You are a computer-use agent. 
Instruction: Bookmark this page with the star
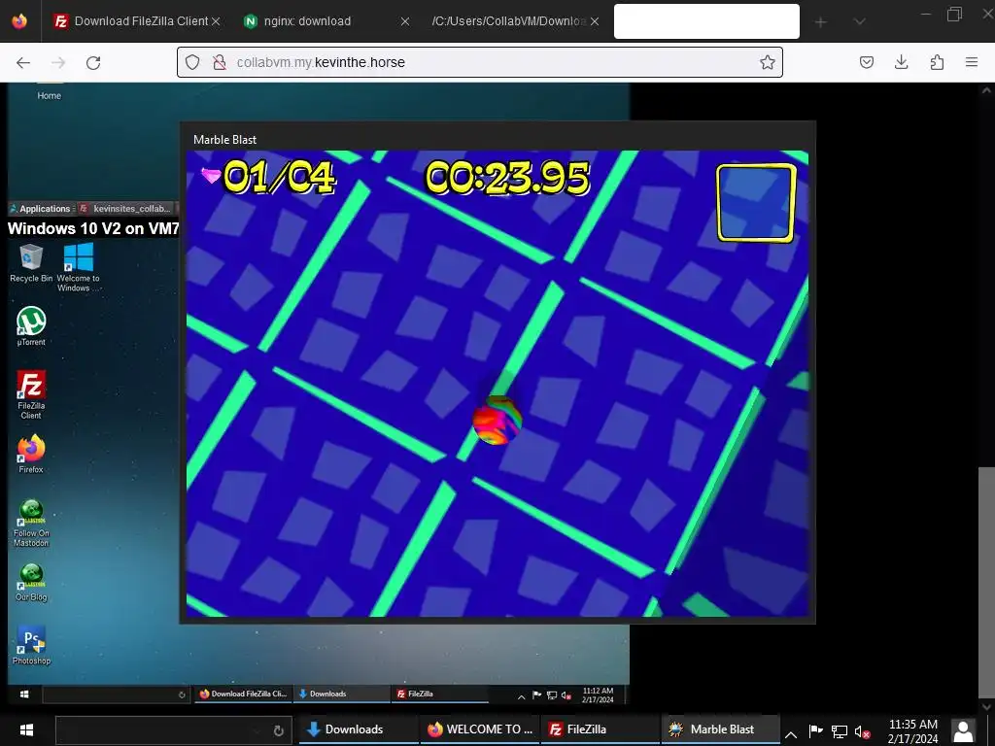768,62
